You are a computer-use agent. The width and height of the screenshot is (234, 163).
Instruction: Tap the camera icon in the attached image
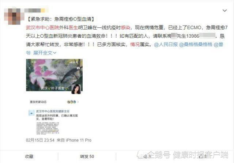pos(78,68)
